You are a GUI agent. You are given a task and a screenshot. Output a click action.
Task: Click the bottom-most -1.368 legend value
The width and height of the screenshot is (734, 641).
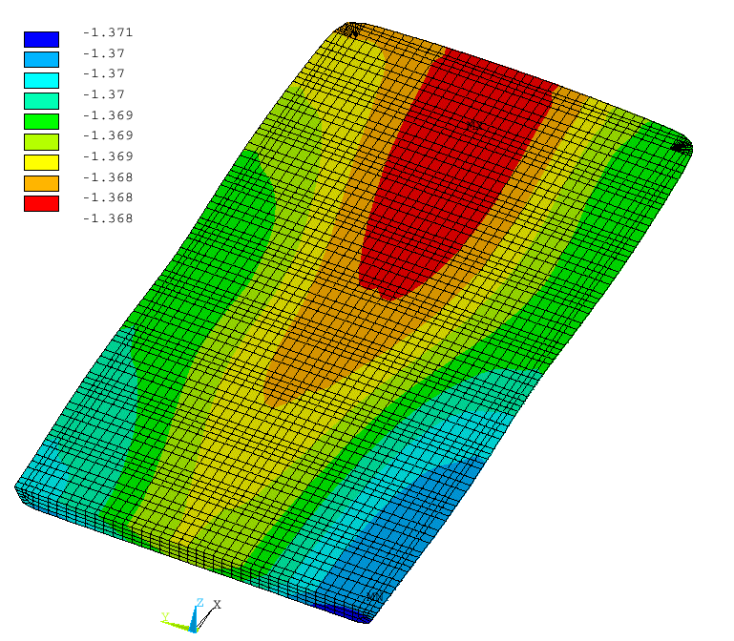coord(108,218)
